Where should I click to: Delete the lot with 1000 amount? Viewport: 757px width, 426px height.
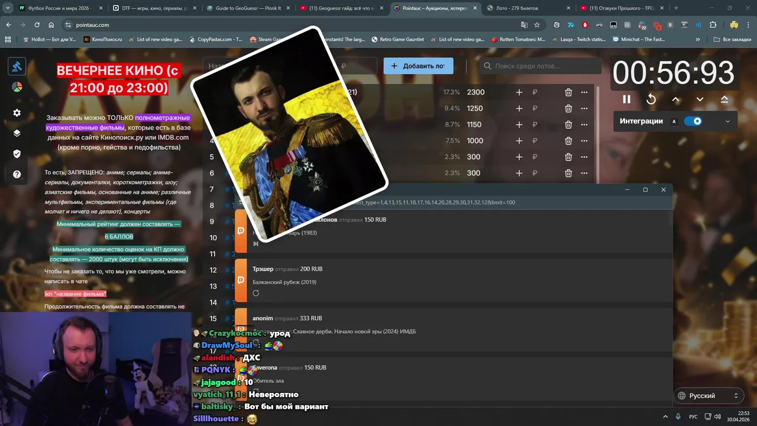[x=568, y=141]
